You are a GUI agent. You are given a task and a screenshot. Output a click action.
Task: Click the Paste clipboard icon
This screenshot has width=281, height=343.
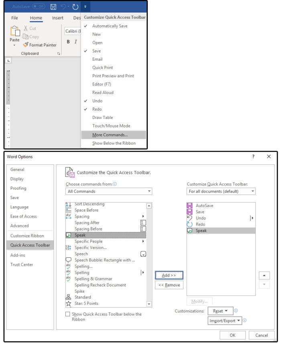[x=15, y=31]
